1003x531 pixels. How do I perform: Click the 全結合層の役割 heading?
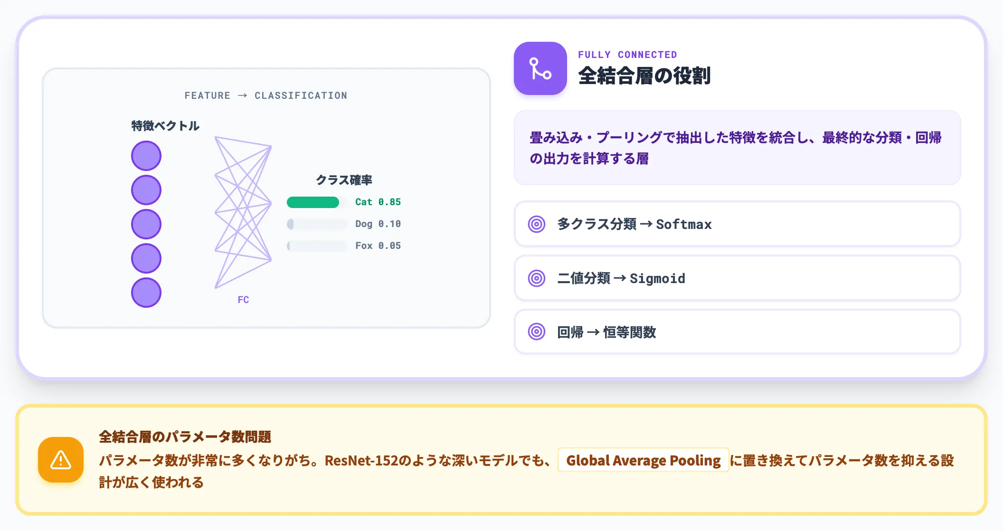(644, 76)
